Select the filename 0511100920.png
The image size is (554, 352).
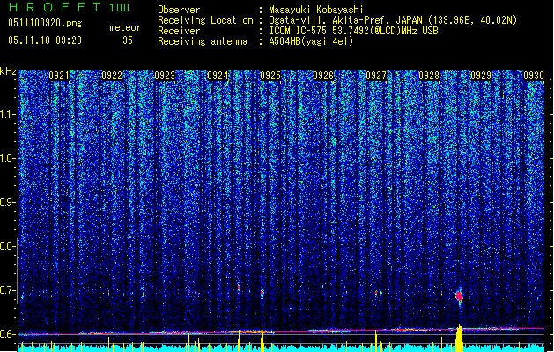tap(45, 24)
